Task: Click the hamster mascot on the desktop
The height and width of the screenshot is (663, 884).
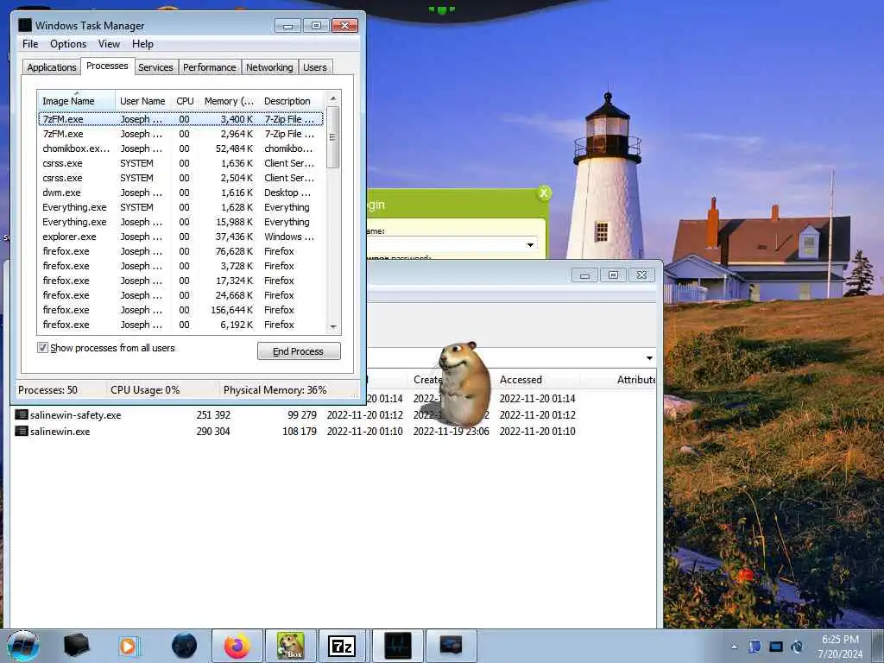Action: coord(464,383)
